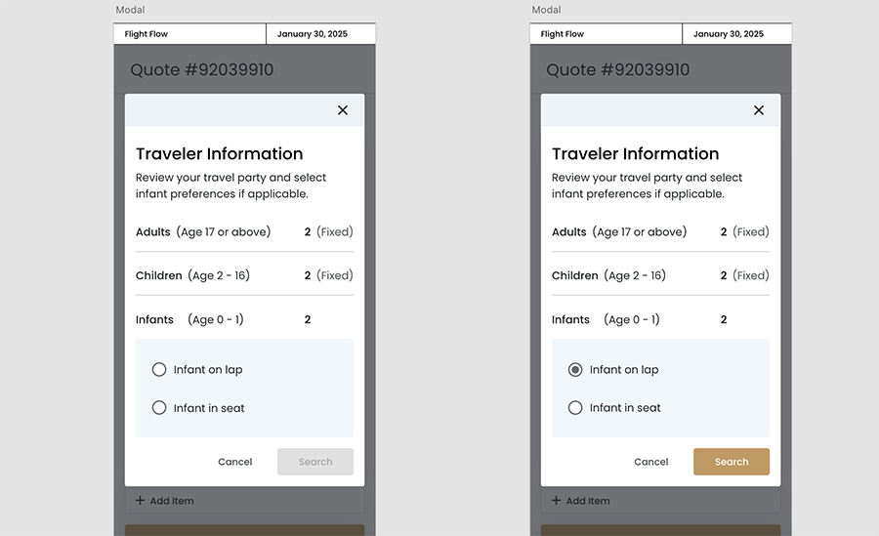Select Infant on lap in the left modal
This screenshot has width=879, height=536.
[159, 370]
